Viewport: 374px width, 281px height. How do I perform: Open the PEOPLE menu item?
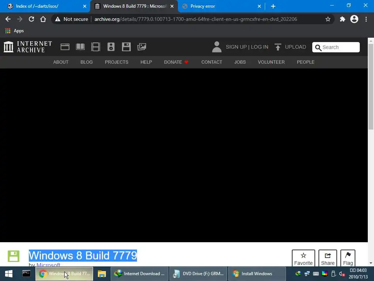click(x=306, y=62)
